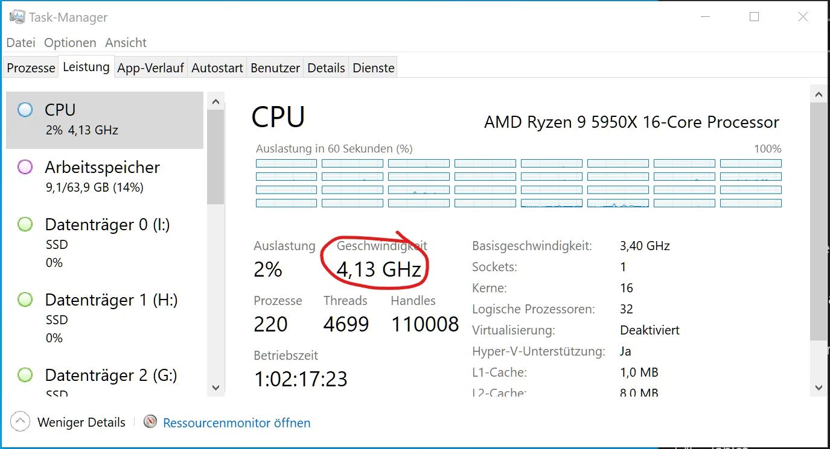
Task: Open Ressourcenmonitor öffnen link
Action: tap(237, 423)
